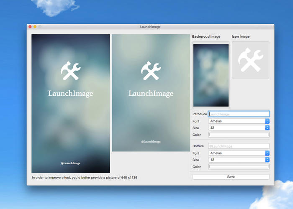
Task: Click the Introduce text field
Action: coord(239,114)
